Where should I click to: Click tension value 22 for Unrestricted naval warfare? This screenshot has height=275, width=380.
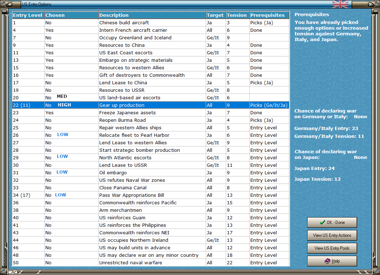pyautogui.click(x=237, y=262)
